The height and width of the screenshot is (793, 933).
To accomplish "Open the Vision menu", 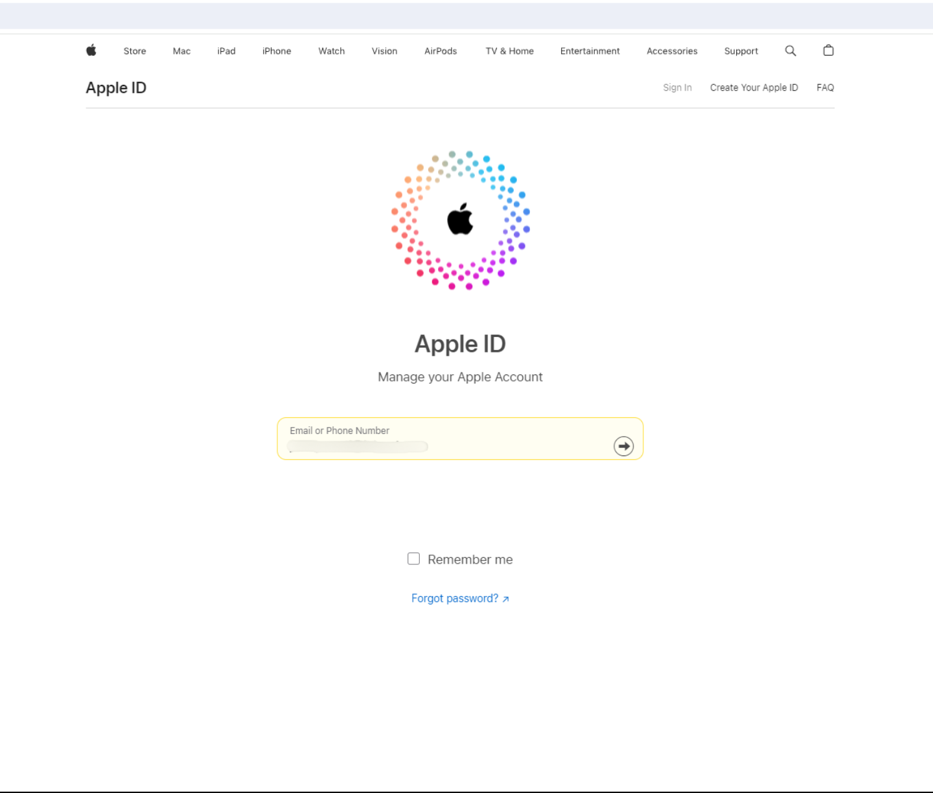I will pos(384,51).
